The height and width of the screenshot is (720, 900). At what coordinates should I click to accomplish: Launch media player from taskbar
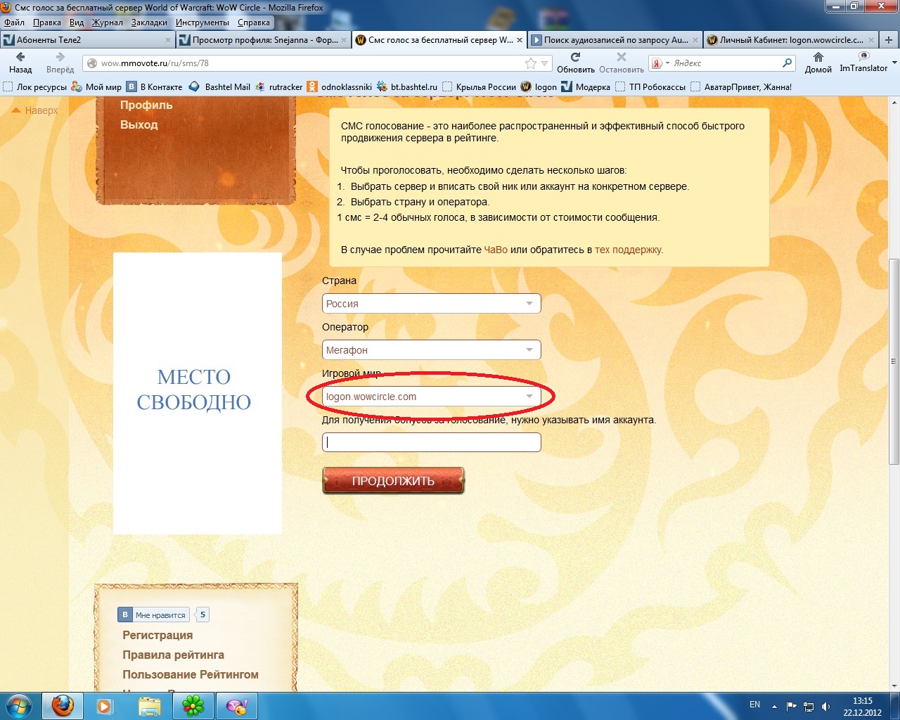[x=105, y=706]
